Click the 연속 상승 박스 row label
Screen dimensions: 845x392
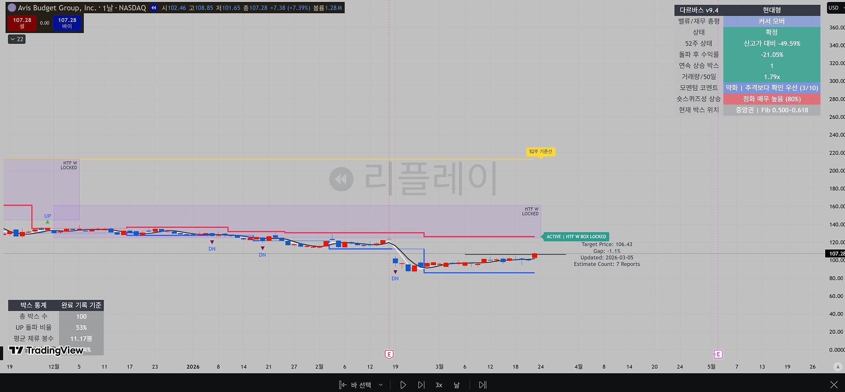click(698, 66)
